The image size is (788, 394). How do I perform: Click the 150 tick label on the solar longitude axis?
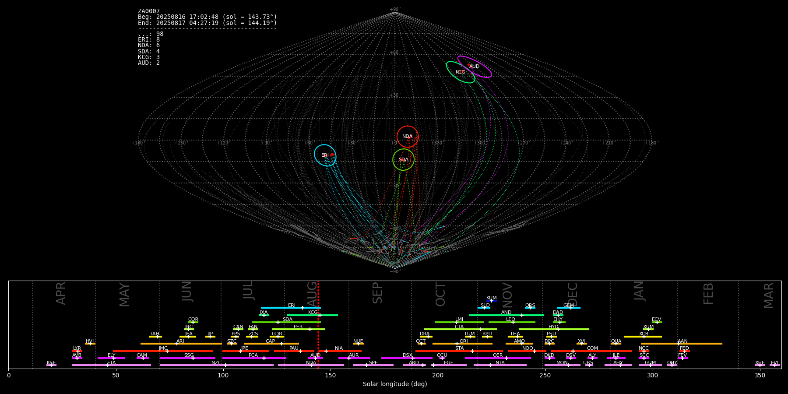tap(331, 376)
